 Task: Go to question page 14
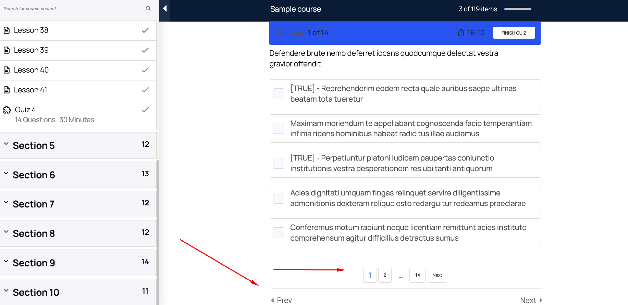[417, 275]
